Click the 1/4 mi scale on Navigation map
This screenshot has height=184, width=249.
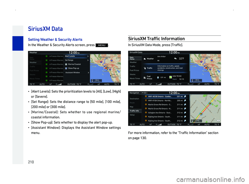point(196,121)
